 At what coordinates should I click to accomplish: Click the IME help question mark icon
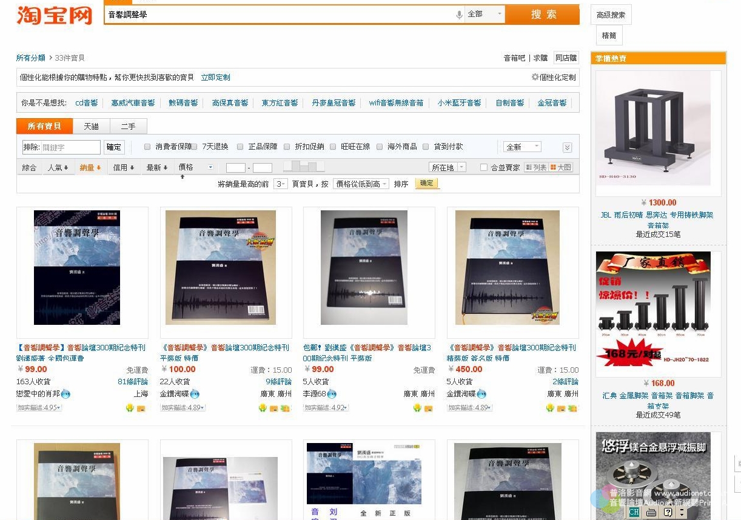[668, 513]
